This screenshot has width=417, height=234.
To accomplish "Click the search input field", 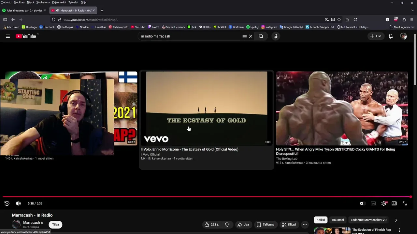I will click(x=191, y=36).
